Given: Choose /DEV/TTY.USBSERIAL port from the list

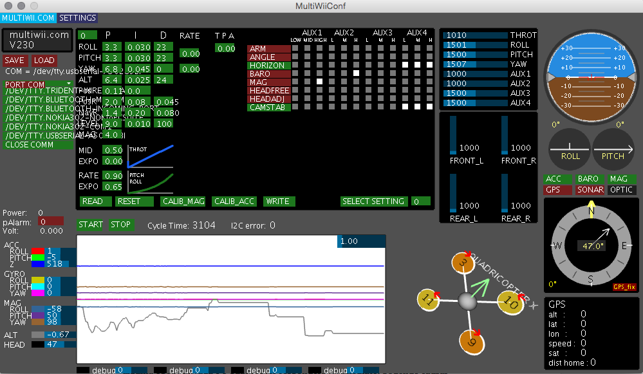Looking at the screenshot, I should (39, 136).
